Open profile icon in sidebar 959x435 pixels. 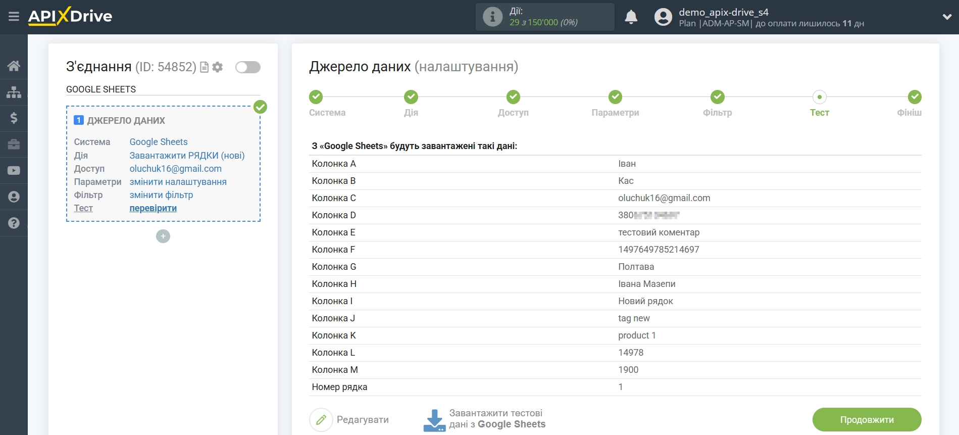14,197
